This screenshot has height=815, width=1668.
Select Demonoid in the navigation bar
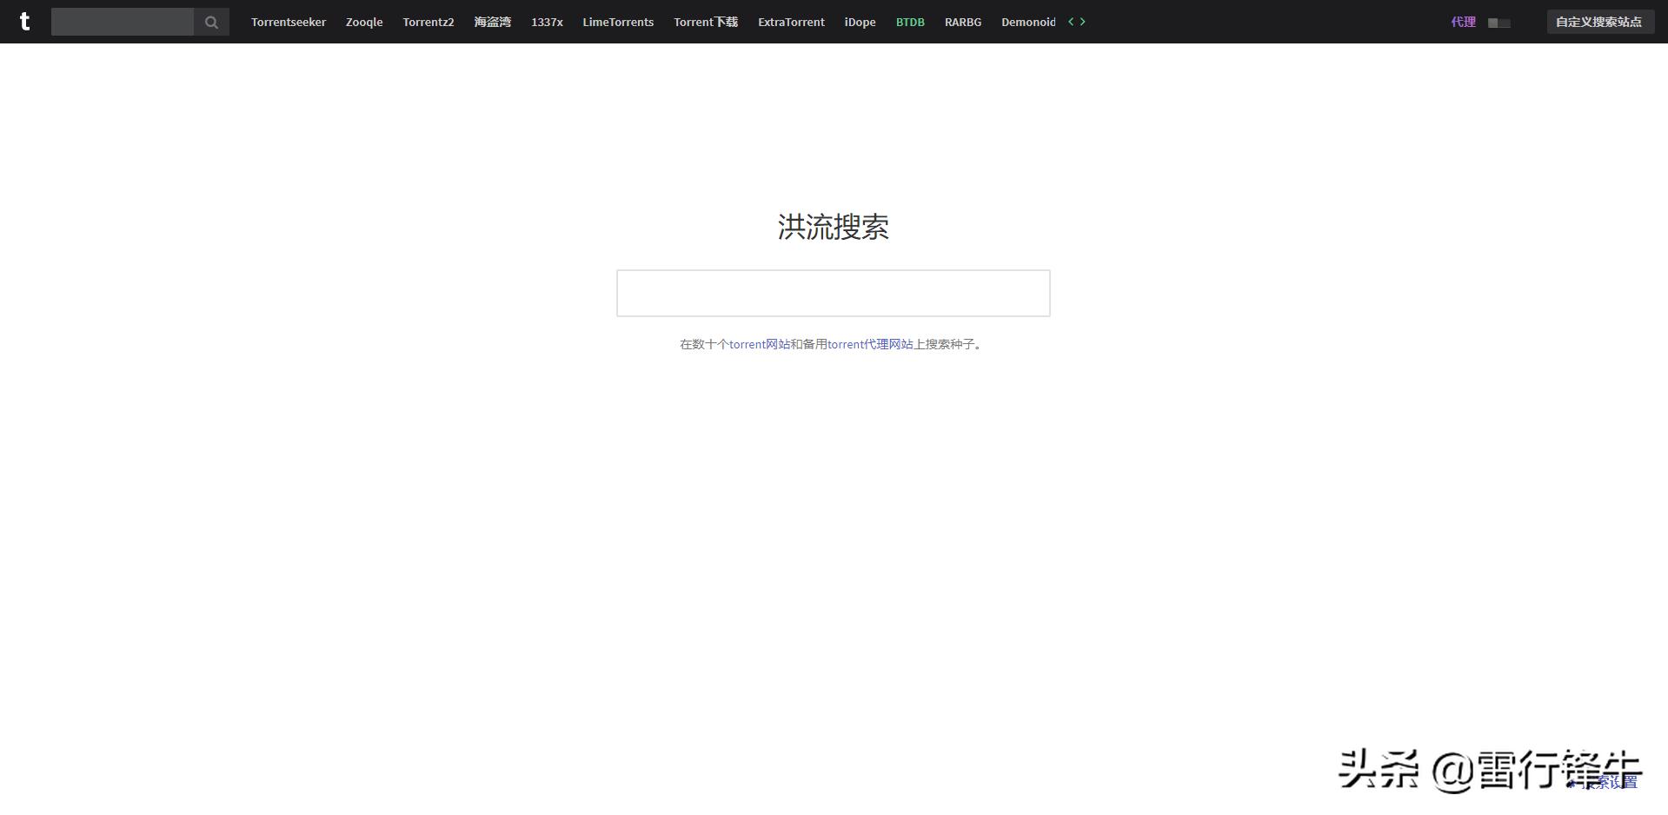point(1028,22)
